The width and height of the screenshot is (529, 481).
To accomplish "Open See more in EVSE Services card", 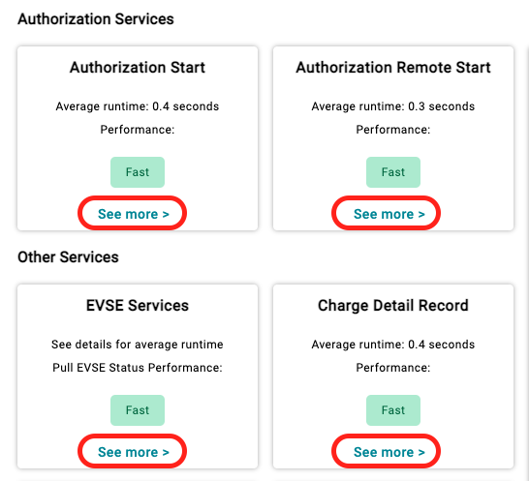I will (x=134, y=452).
